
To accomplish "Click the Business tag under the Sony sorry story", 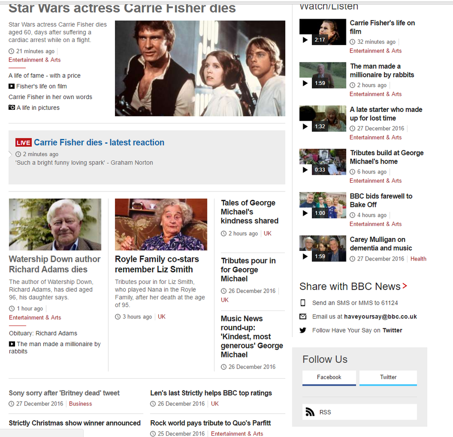I will click(81, 404).
